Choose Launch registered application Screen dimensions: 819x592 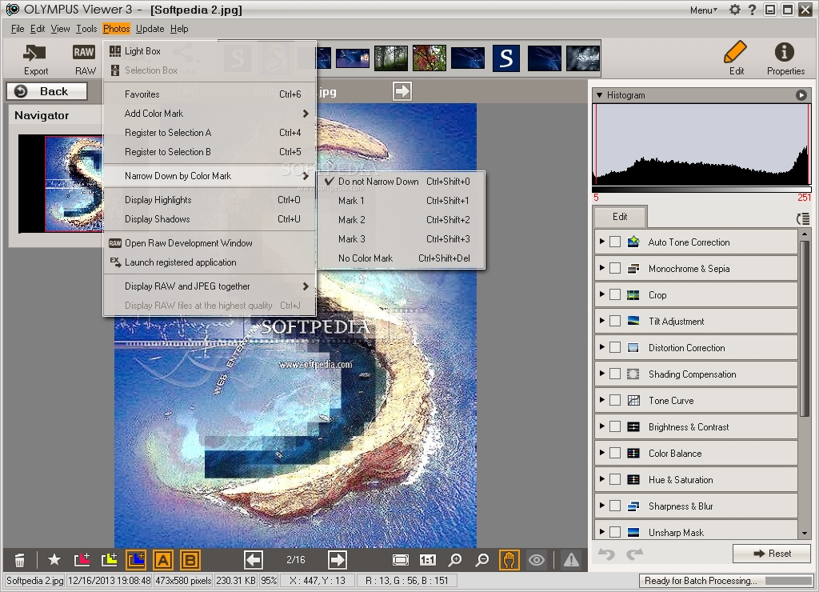210,262
